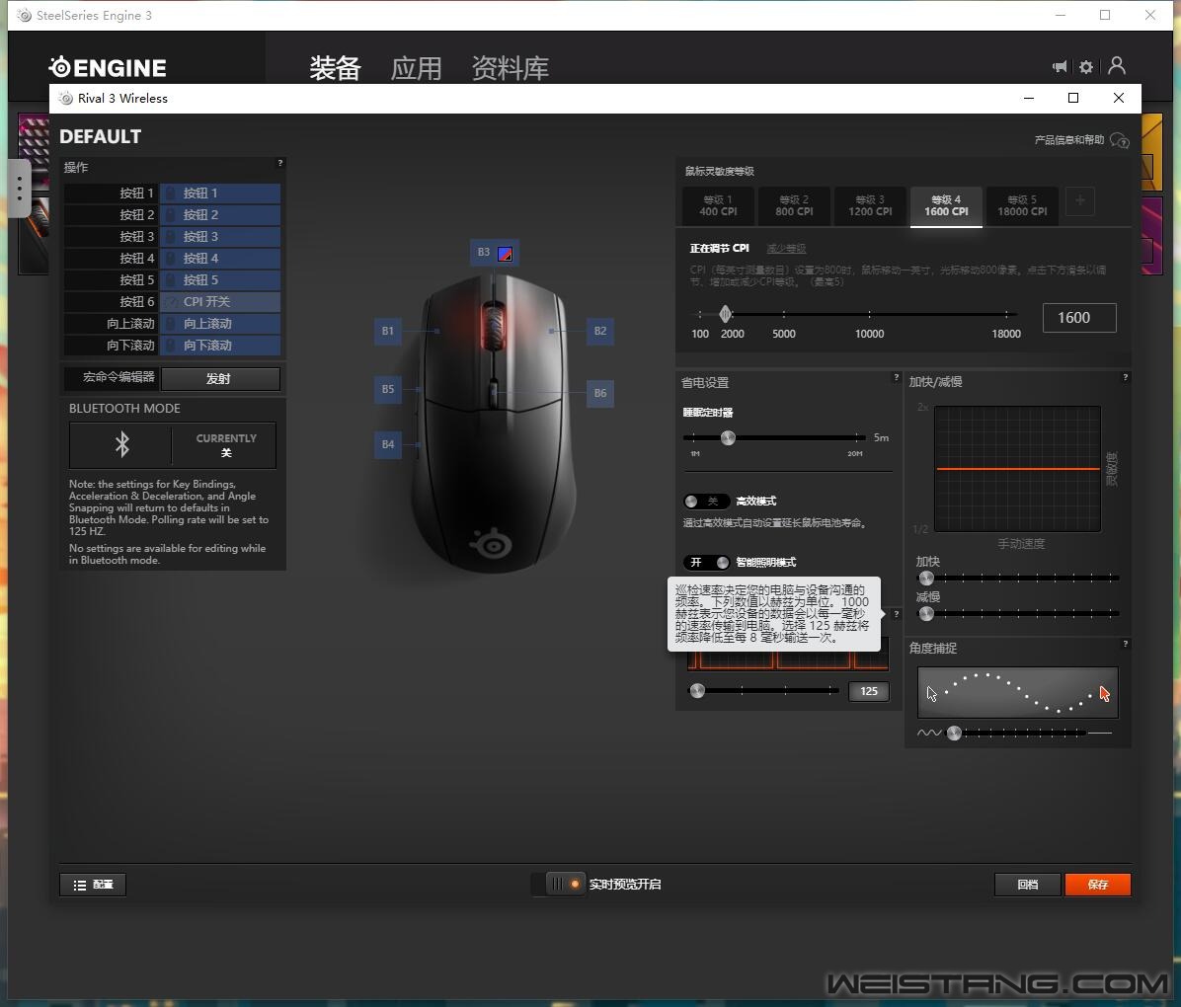This screenshot has width=1181, height=1007.
Task: Close the Rival 3 Wireless window
Action: pyautogui.click(x=1119, y=98)
